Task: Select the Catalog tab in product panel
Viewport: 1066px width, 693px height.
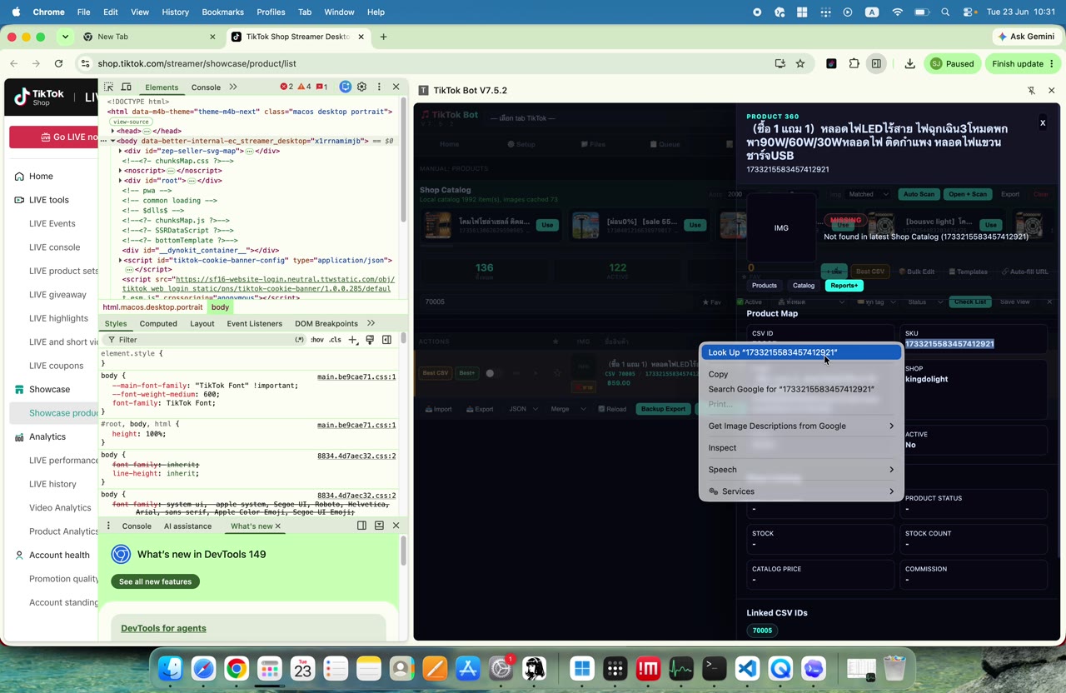Action: tap(804, 286)
